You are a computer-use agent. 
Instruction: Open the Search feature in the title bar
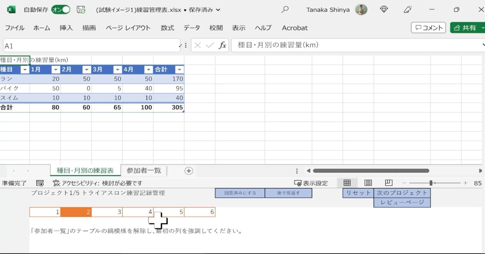[x=285, y=9]
